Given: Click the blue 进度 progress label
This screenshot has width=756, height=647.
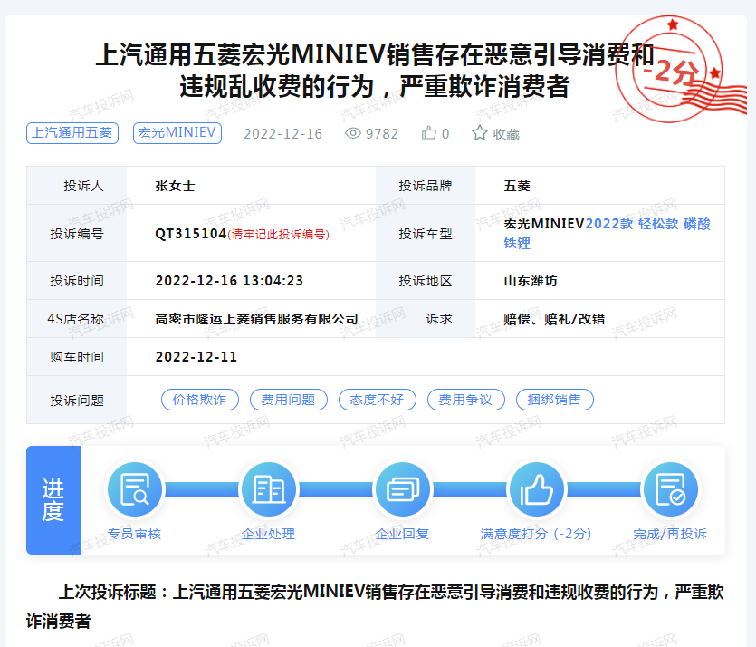Looking at the screenshot, I should pyautogui.click(x=53, y=500).
